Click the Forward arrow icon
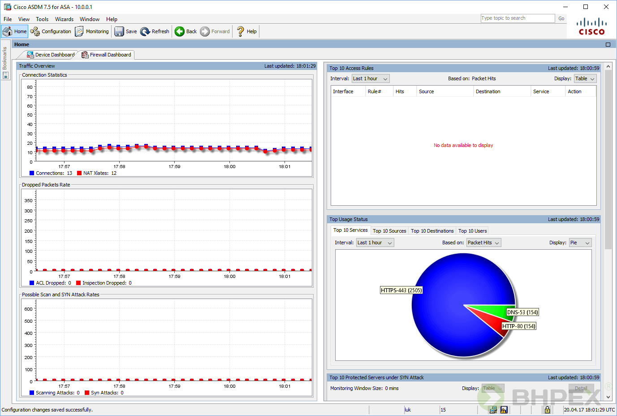Viewport: 617px width, 416px height. (x=205, y=31)
